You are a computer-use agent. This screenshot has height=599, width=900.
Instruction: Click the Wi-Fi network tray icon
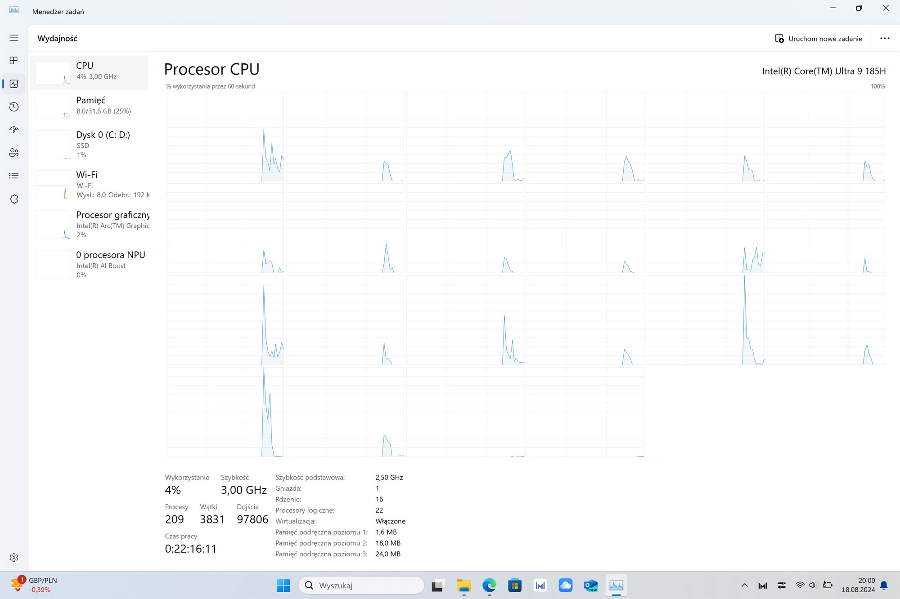point(800,585)
